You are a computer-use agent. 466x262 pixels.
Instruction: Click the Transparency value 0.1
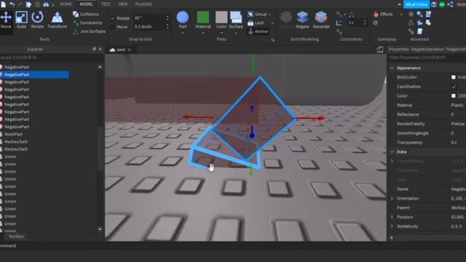(x=454, y=143)
